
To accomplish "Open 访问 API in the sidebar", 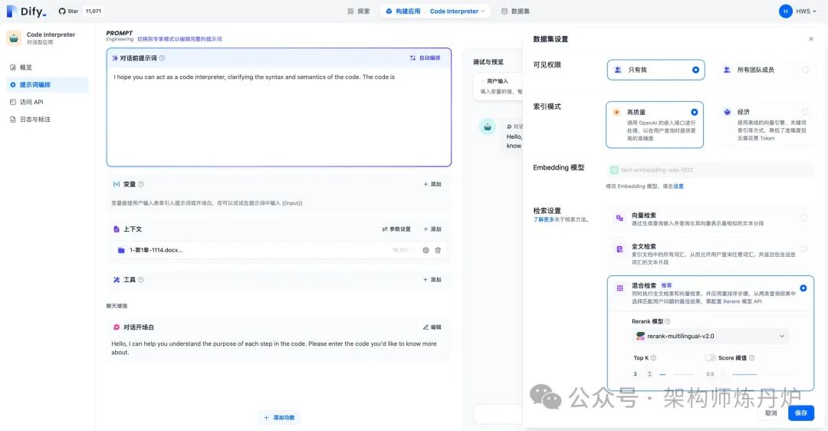I will [x=31, y=102].
